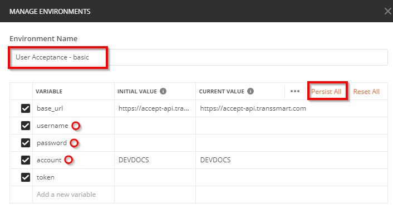This screenshot has width=393, height=209.
Task: Edit base_url current value URL
Action: pyautogui.click(x=253, y=108)
